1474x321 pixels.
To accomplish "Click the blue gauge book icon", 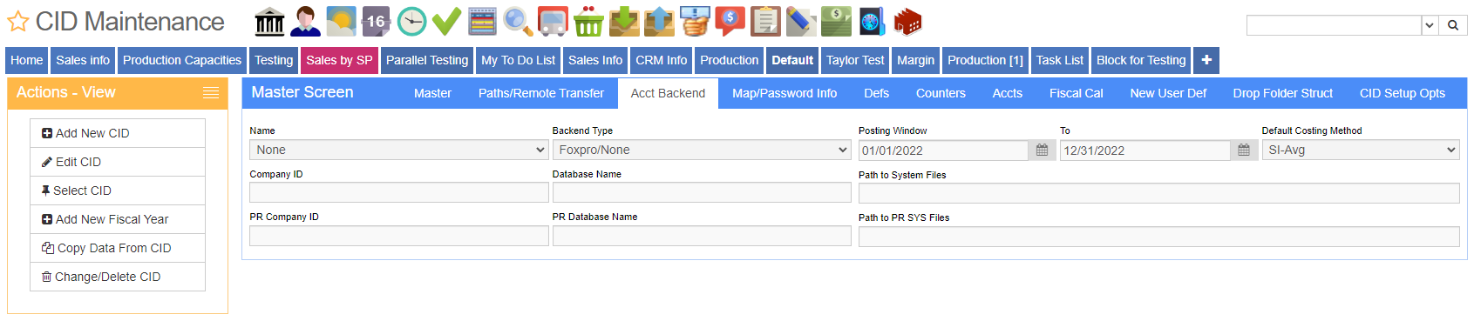I will tap(872, 22).
